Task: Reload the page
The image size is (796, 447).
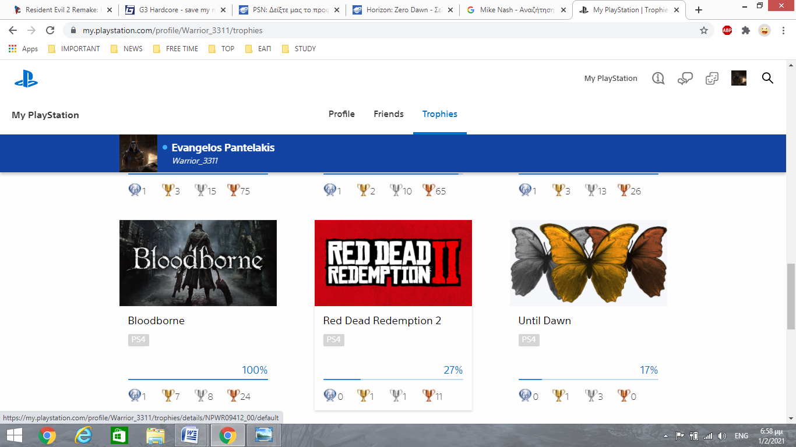Action: pos(50,30)
